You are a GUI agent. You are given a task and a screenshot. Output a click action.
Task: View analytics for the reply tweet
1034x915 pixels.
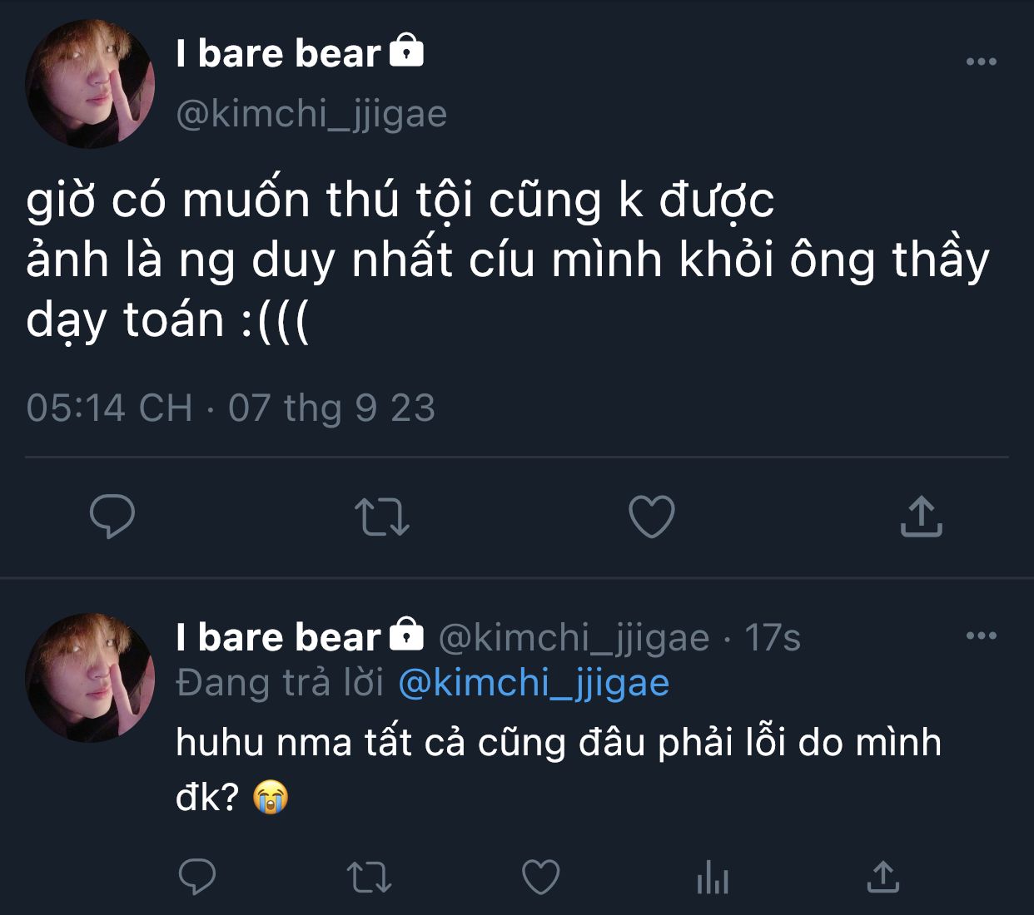713,877
